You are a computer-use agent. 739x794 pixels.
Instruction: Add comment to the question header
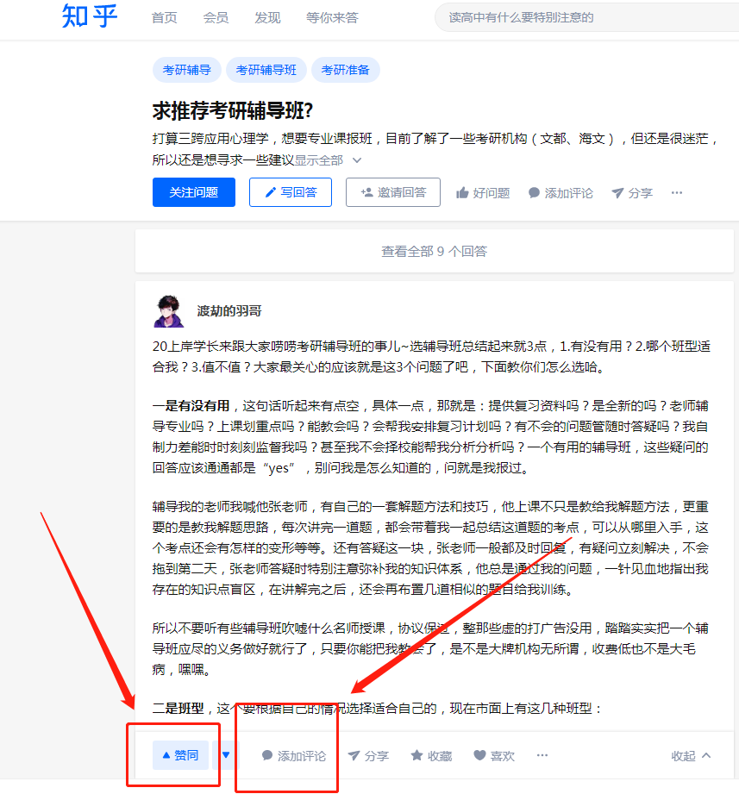(x=561, y=193)
